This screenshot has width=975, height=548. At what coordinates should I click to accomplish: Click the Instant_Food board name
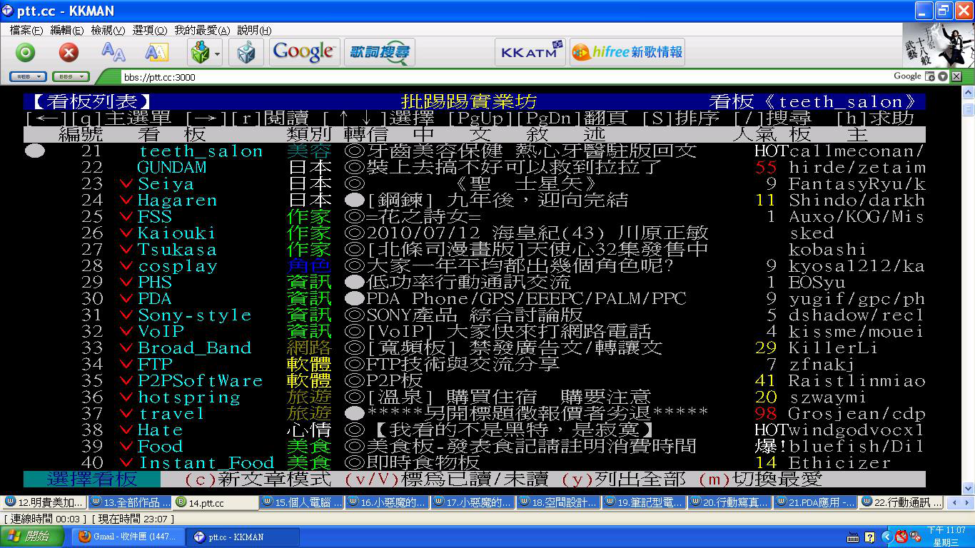(206, 463)
